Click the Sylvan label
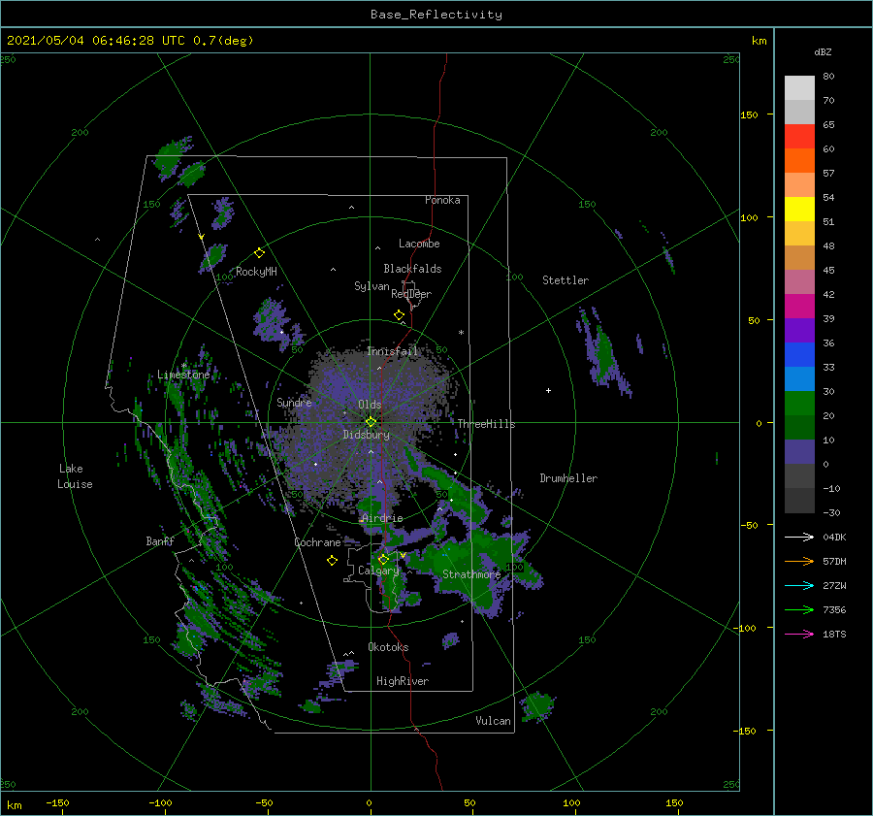The width and height of the screenshot is (873, 816). point(372,286)
